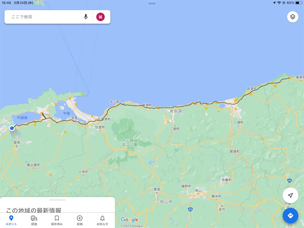
Task: Tap the 八頭町 town label
Action: pyautogui.click(x=239, y=122)
